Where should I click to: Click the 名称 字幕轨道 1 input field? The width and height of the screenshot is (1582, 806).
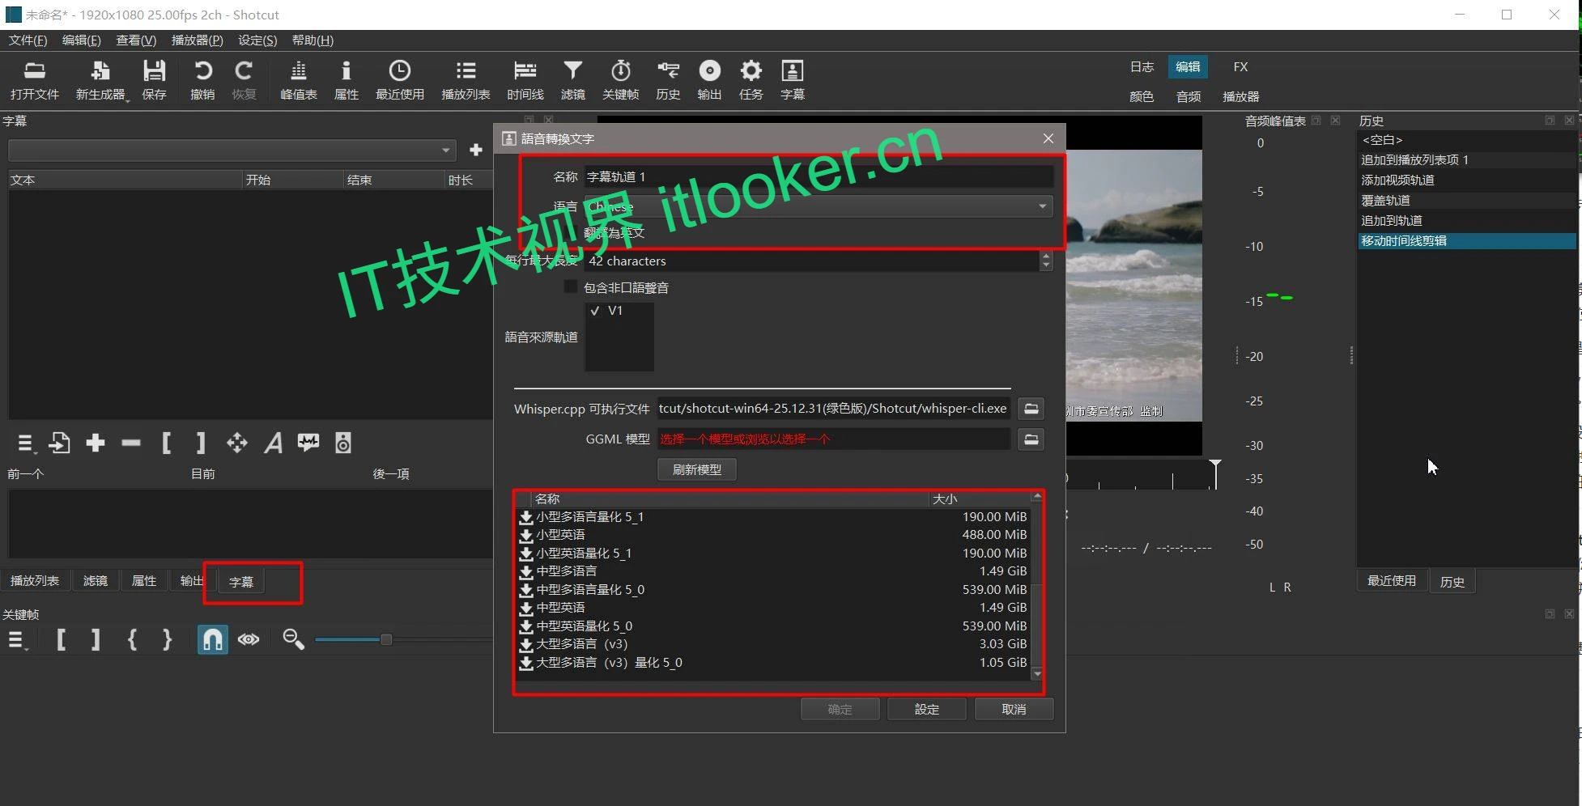click(819, 176)
